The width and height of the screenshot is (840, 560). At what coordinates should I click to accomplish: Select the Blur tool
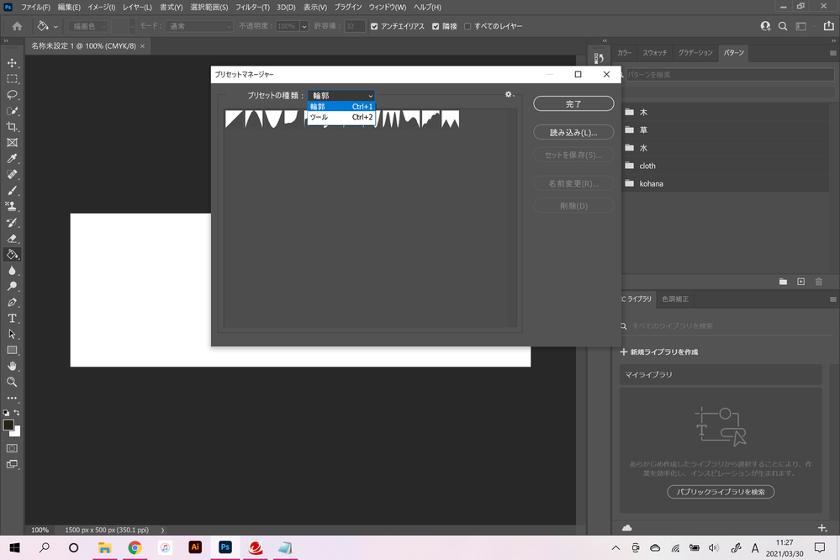coord(12,271)
